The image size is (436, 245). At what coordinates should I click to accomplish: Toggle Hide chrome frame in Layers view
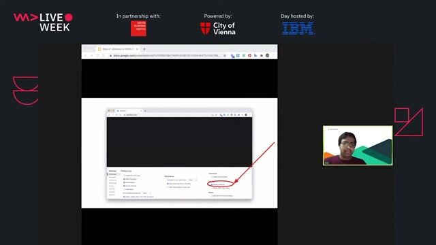point(168,187)
